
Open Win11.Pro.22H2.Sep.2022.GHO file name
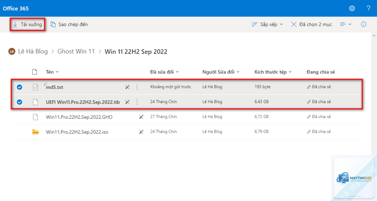pos(79,117)
